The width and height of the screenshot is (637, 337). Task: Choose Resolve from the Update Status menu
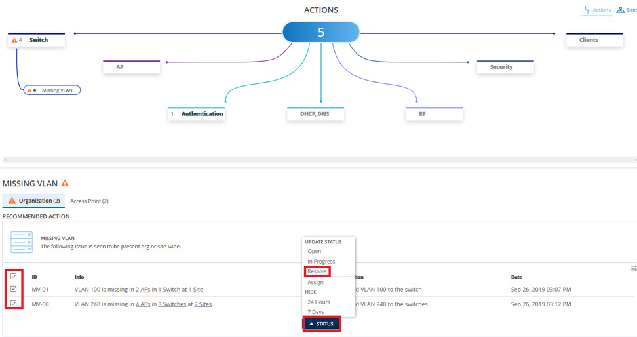tap(317, 271)
